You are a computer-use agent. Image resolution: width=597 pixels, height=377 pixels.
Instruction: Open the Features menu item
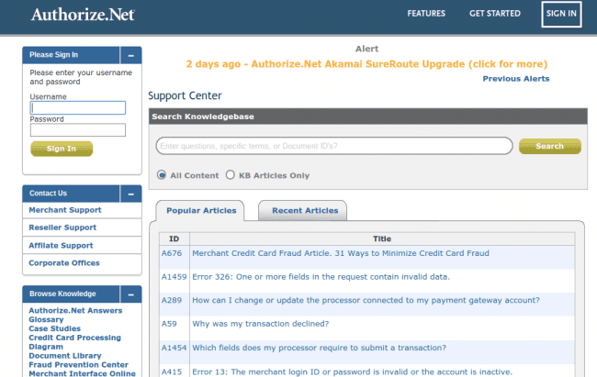point(426,14)
